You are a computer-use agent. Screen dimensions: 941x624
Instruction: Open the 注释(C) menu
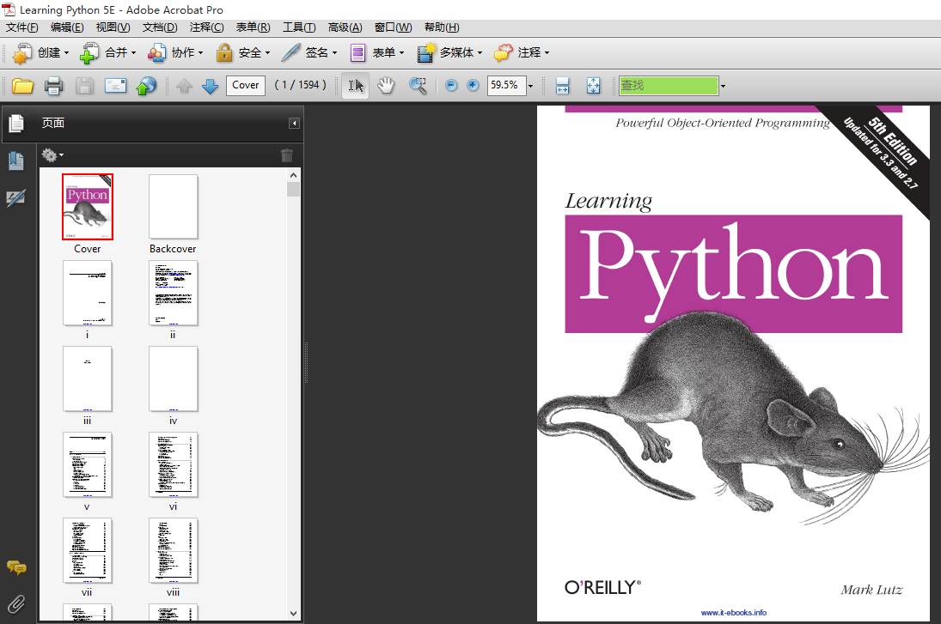(x=206, y=27)
